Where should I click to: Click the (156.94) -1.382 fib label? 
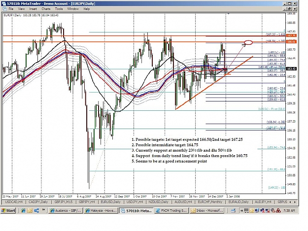click(x=276, y=122)
